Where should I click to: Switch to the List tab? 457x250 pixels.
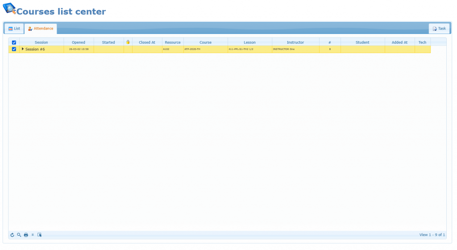pyautogui.click(x=14, y=29)
